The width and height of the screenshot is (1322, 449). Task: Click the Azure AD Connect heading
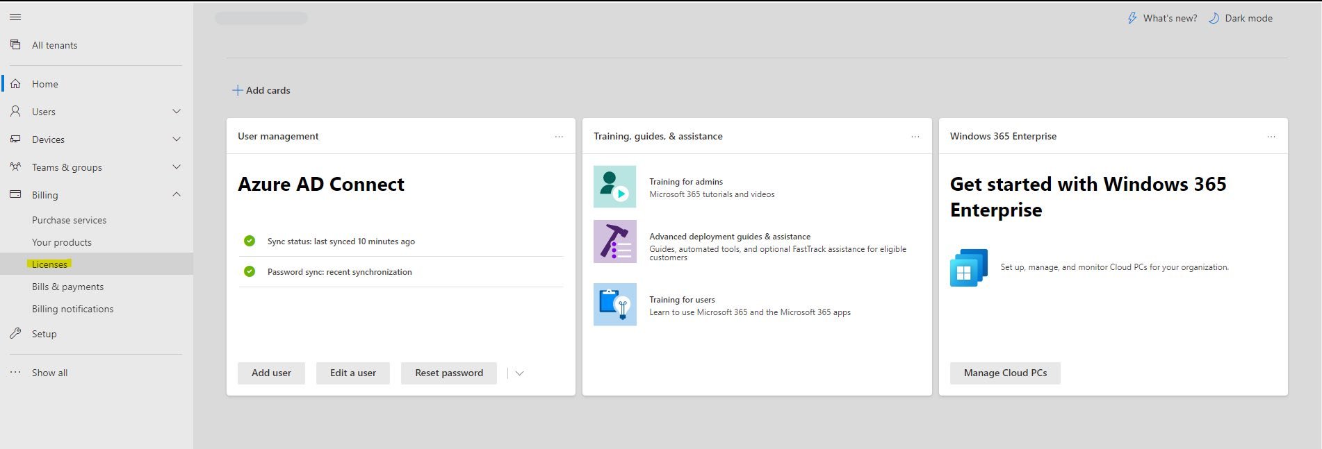[x=321, y=184]
